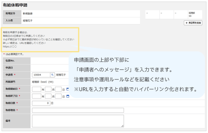Click the 経理部 99 approver cell

coord(195,15)
